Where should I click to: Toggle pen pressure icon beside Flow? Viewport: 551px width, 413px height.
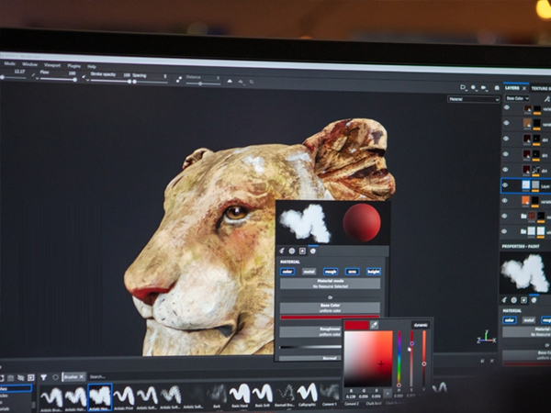(x=34, y=74)
